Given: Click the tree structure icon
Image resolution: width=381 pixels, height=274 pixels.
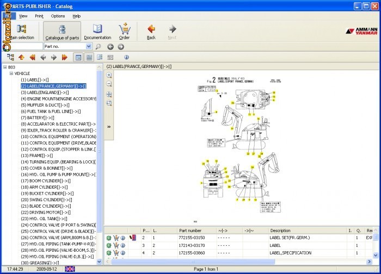Looking at the screenshot, I should coord(10,57).
